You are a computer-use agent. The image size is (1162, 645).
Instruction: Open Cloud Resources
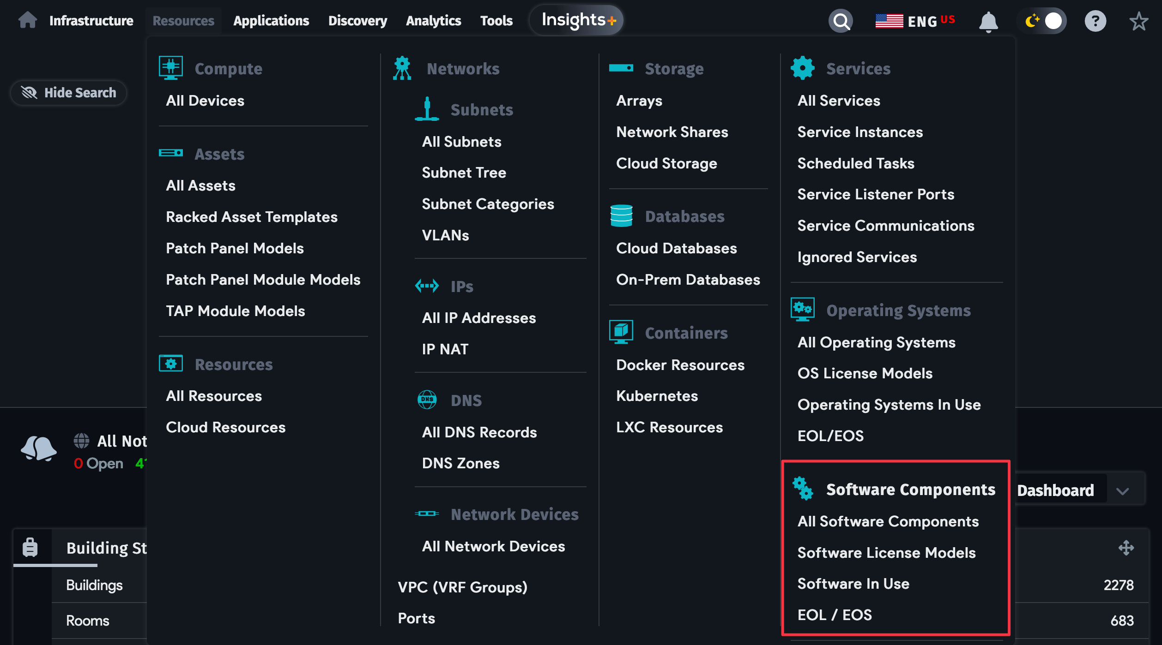tap(225, 427)
